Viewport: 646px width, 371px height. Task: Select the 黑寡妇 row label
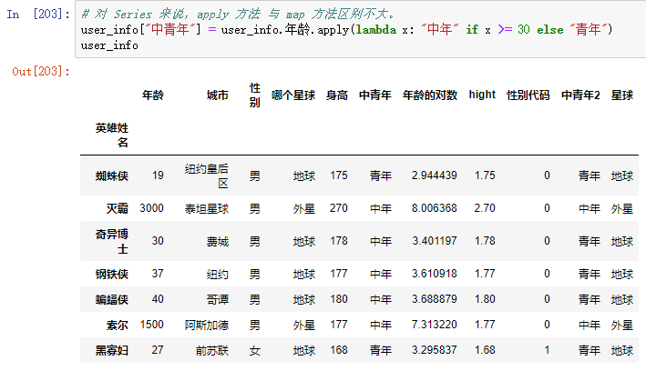click(112, 350)
